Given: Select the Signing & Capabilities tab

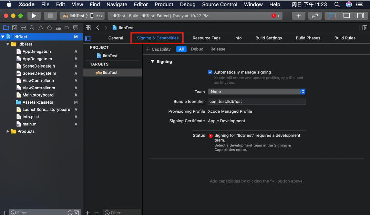Looking at the screenshot, I should point(158,38).
